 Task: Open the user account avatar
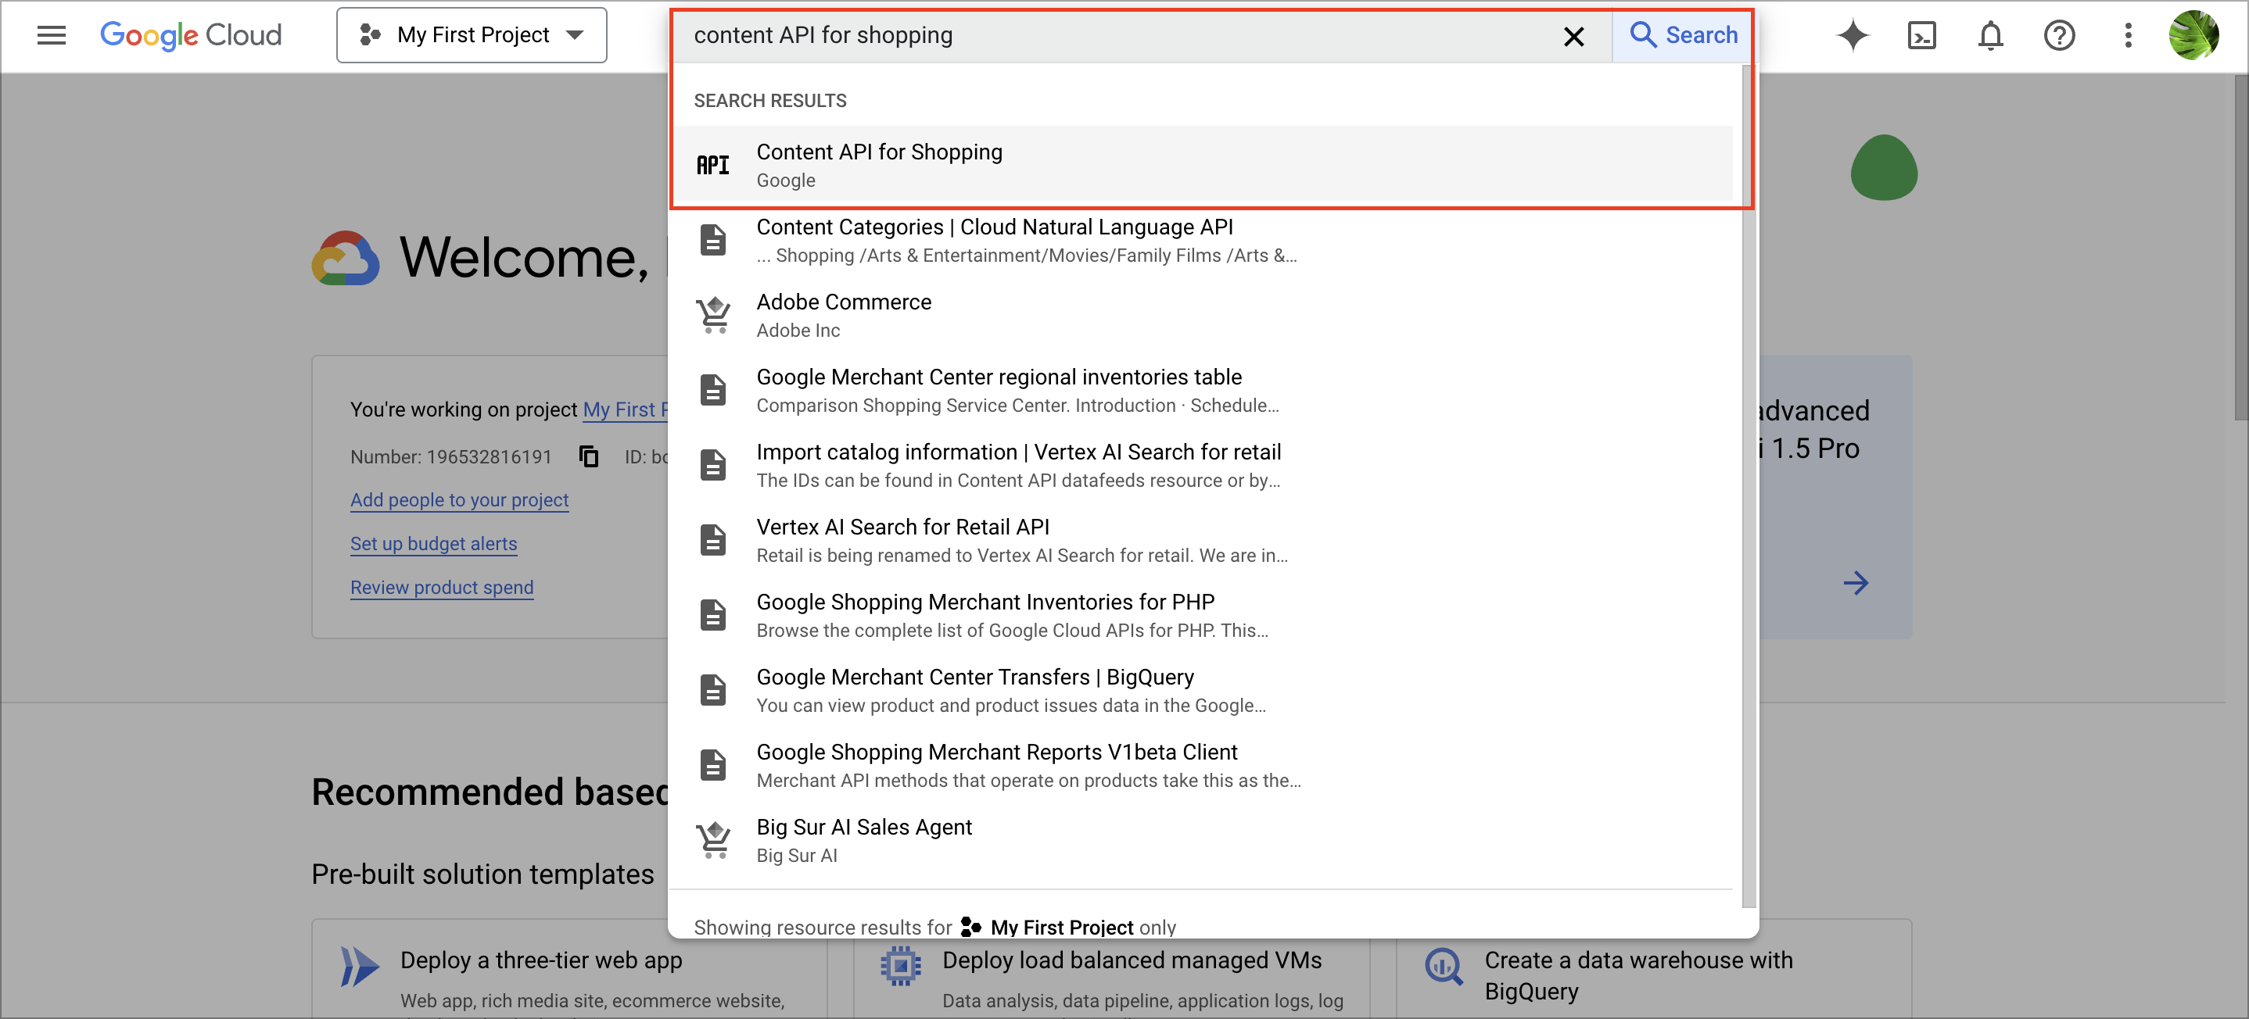[x=2193, y=36]
